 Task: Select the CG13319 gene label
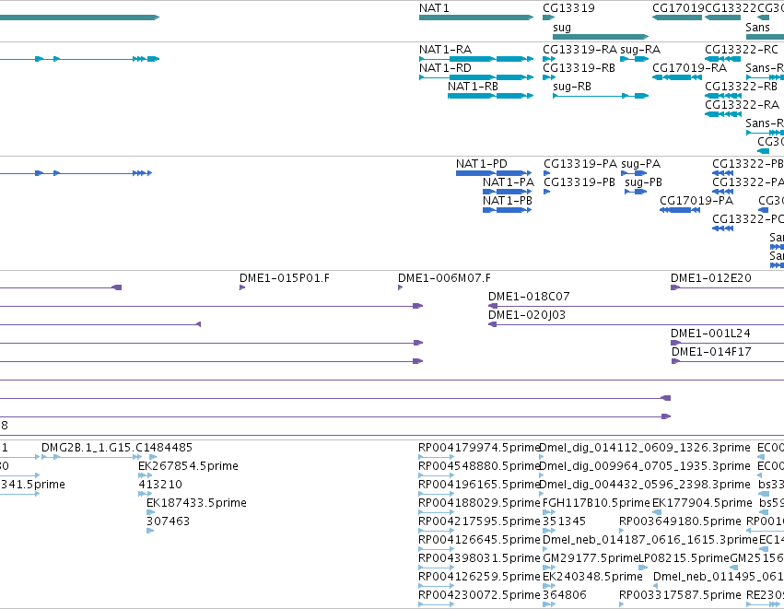568,8
